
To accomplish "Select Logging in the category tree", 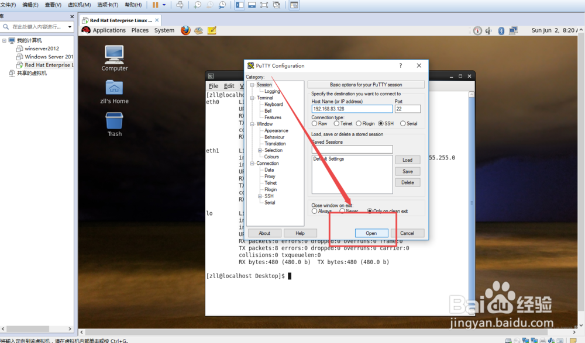I will (x=272, y=91).
